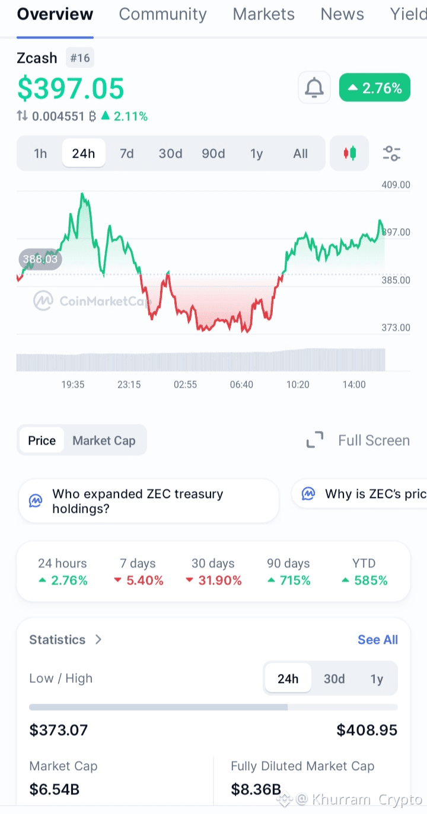
Task: Tap the BTC price swap arrows icon
Action: [x=23, y=116]
